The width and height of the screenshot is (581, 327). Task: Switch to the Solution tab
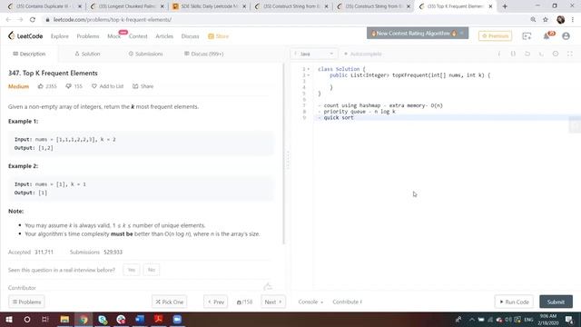click(87, 54)
